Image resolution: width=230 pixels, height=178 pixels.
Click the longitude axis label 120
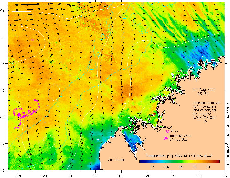[x=44, y=176]
